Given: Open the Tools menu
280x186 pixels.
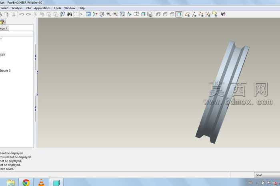Looking at the screenshot, I should pyautogui.click(x=57, y=8).
